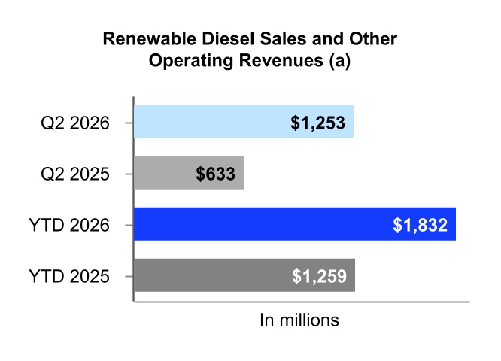Click the dark gray YTD 2025 bar
Screen dimensions: 501x361
[244, 275]
